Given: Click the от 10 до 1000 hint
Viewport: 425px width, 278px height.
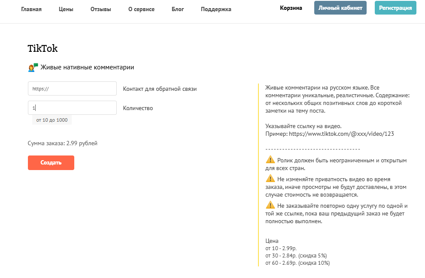Looking at the screenshot, I should tap(52, 120).
